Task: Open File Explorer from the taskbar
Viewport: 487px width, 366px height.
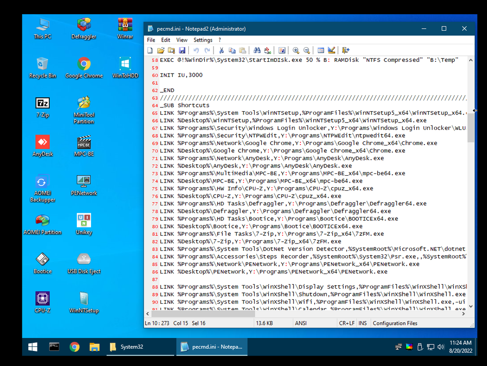Action: click(94, 347)
